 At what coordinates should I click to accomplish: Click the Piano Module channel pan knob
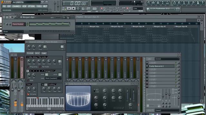click(x=7, y=24)
